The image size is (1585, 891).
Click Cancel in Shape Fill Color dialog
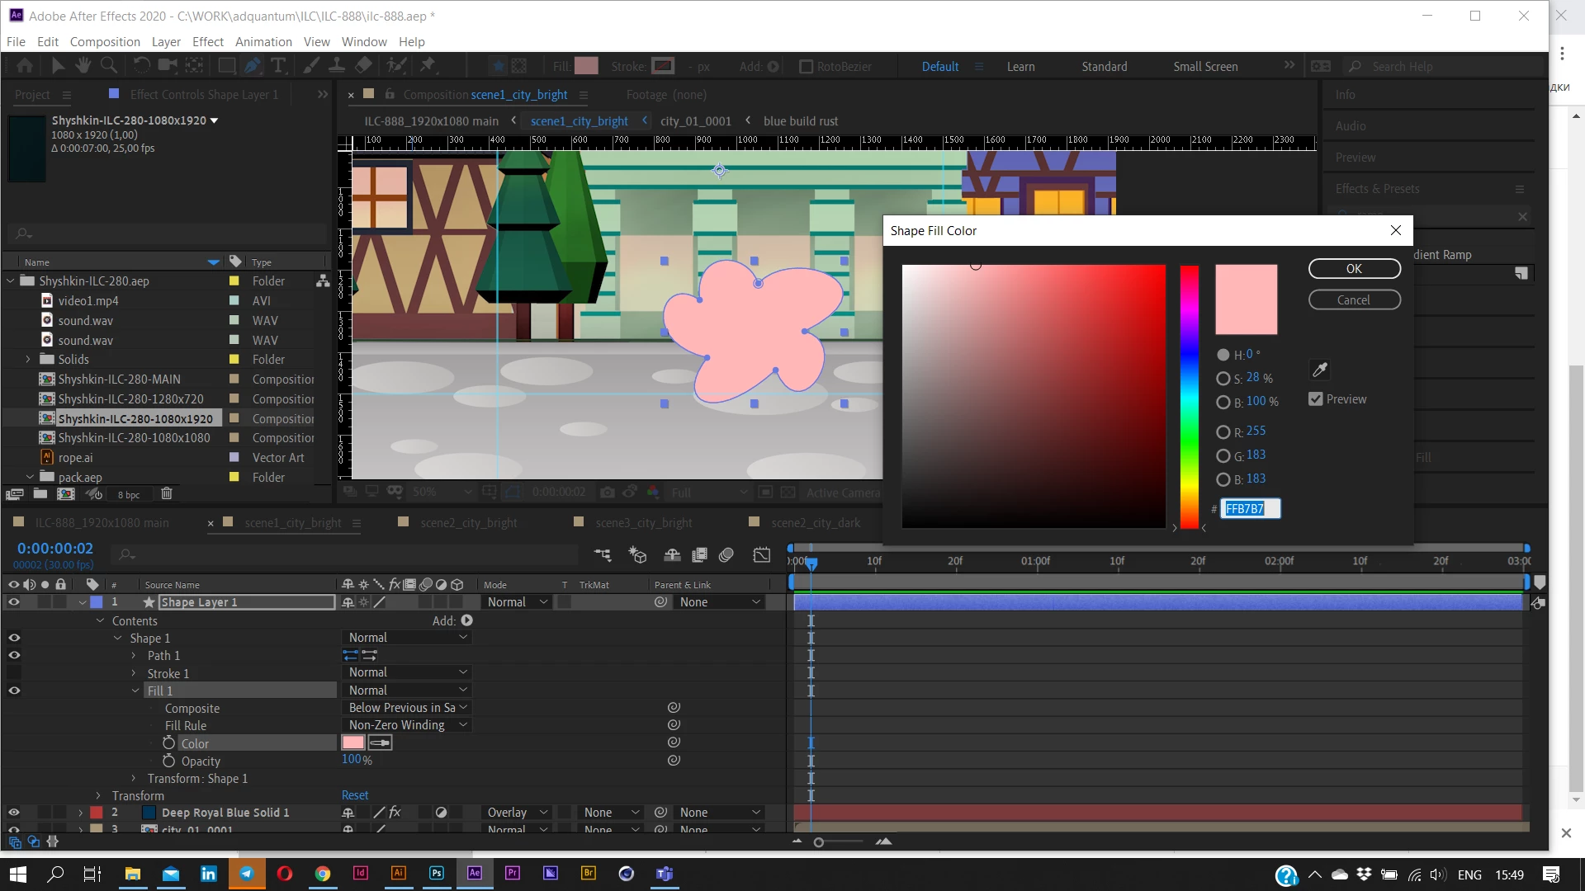[x=1354, y=300]
